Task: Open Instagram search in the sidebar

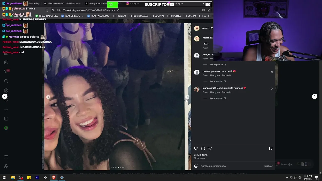Action: click(6, 81)
